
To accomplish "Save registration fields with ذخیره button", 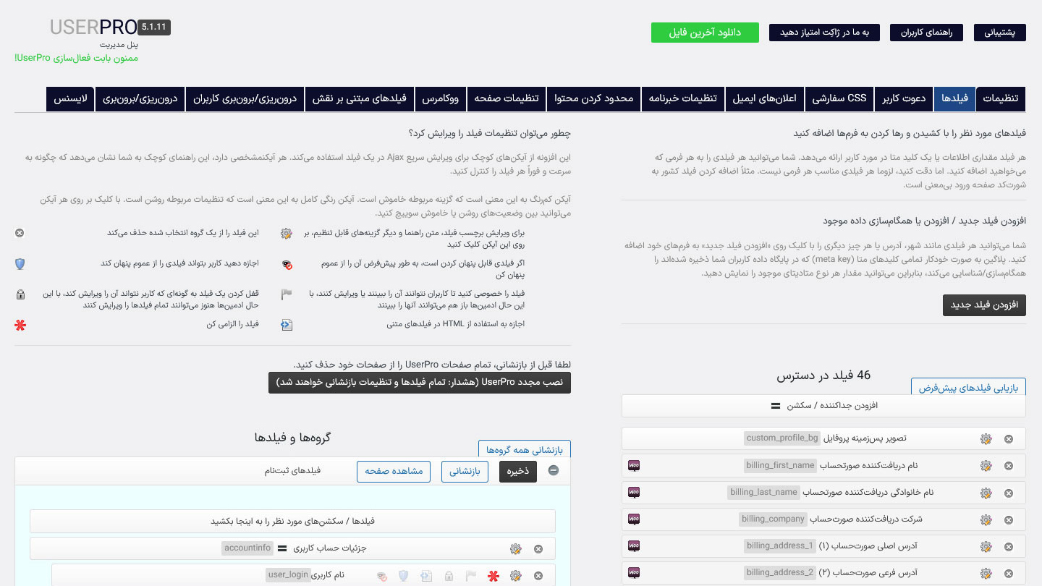I will tap(518, 471).
